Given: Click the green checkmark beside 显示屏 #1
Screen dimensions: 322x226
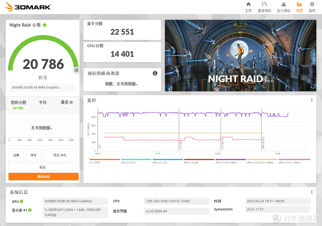Looking at the screenshot, I should [x=30, y=210].
